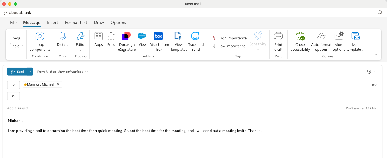Click the about:blank address text
Viewport: 387px width, 158px height.
pyautogui.click(x=20, y=13)
